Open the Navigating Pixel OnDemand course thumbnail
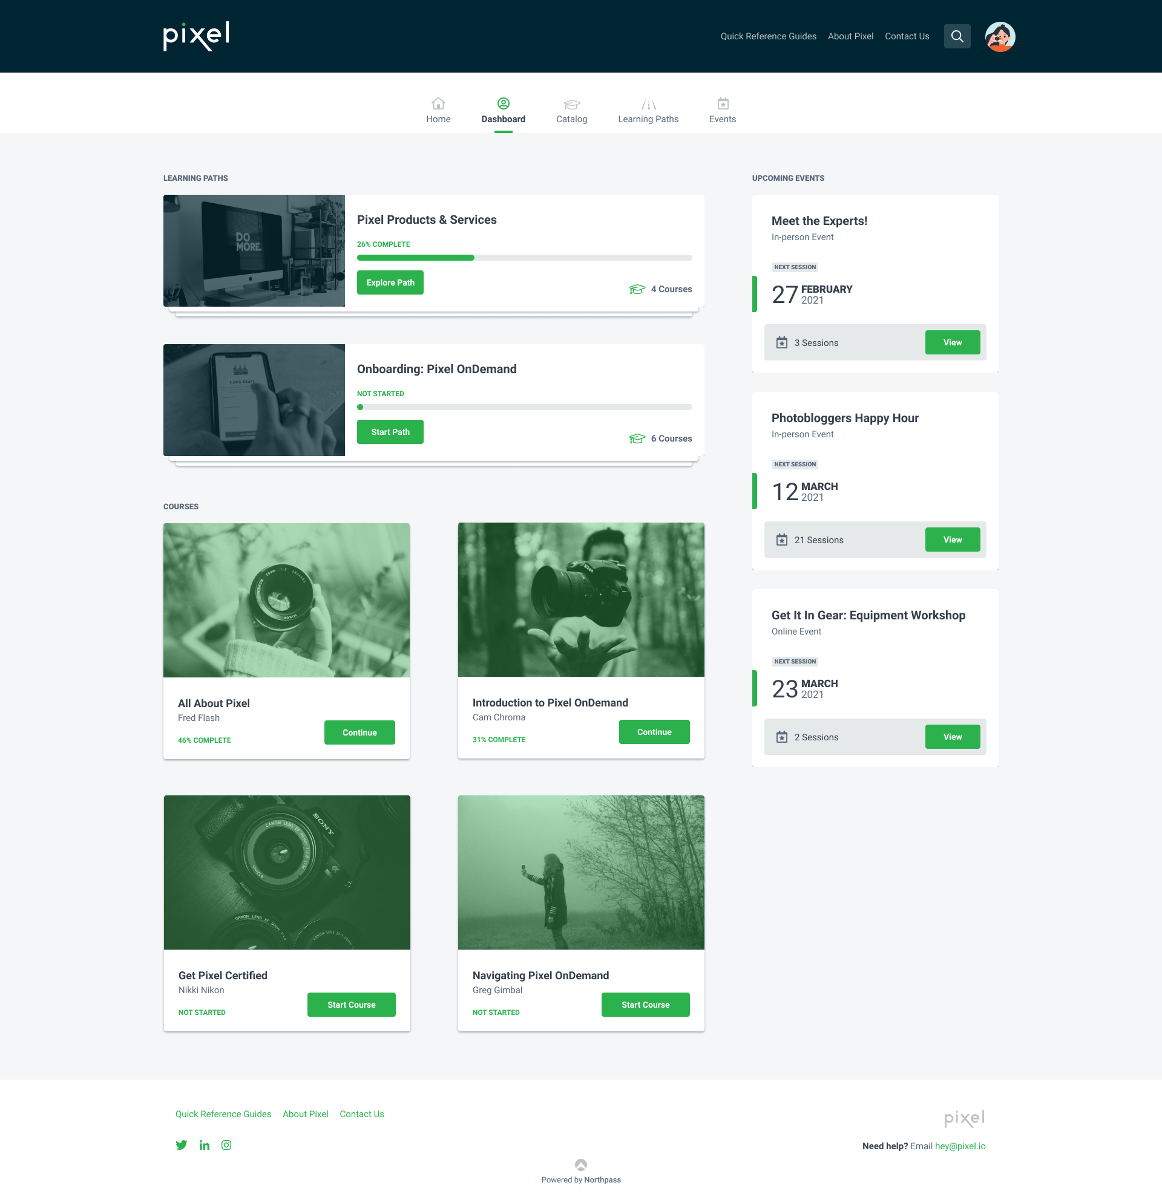1162x1197 pixels. coord(580,872)
